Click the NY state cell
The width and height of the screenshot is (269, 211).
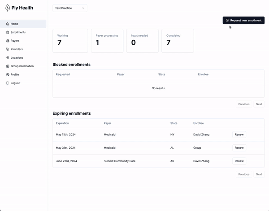point(172,134)
